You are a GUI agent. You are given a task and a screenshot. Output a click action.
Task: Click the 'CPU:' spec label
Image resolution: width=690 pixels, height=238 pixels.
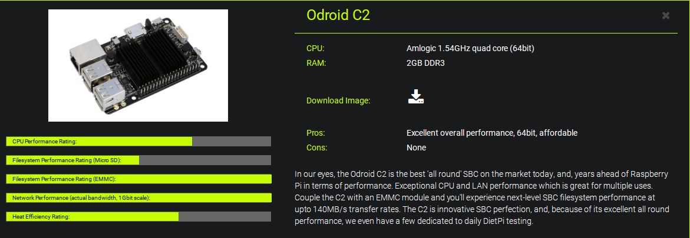click(315, 48)
